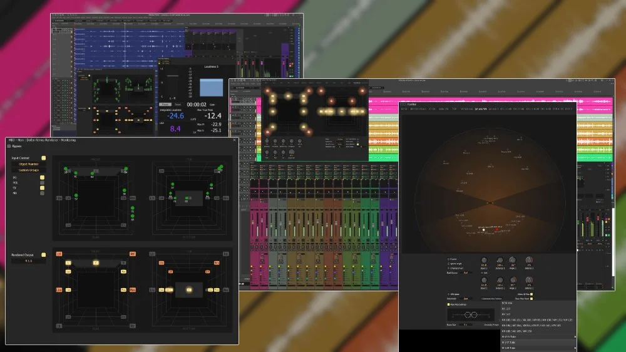Expand the M 149 Tube submenu arrow
This screenshot has width=626, height=352.
click(x=575, y=348)
